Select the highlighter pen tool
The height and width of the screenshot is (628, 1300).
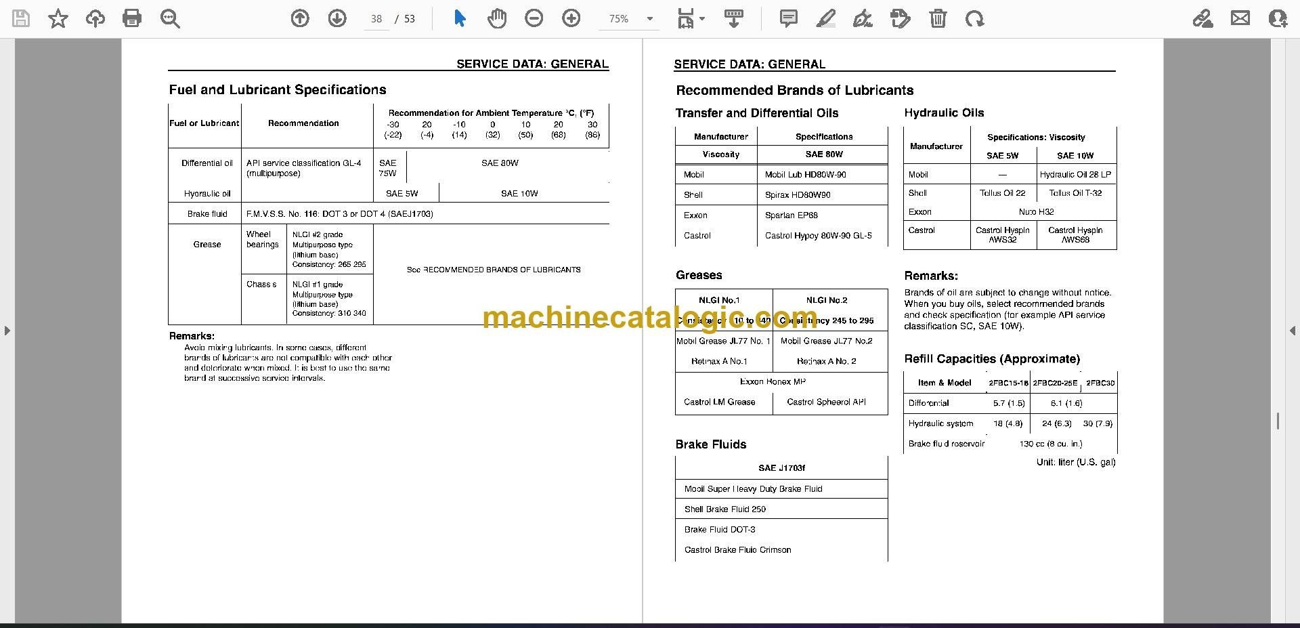coord(825,19)
